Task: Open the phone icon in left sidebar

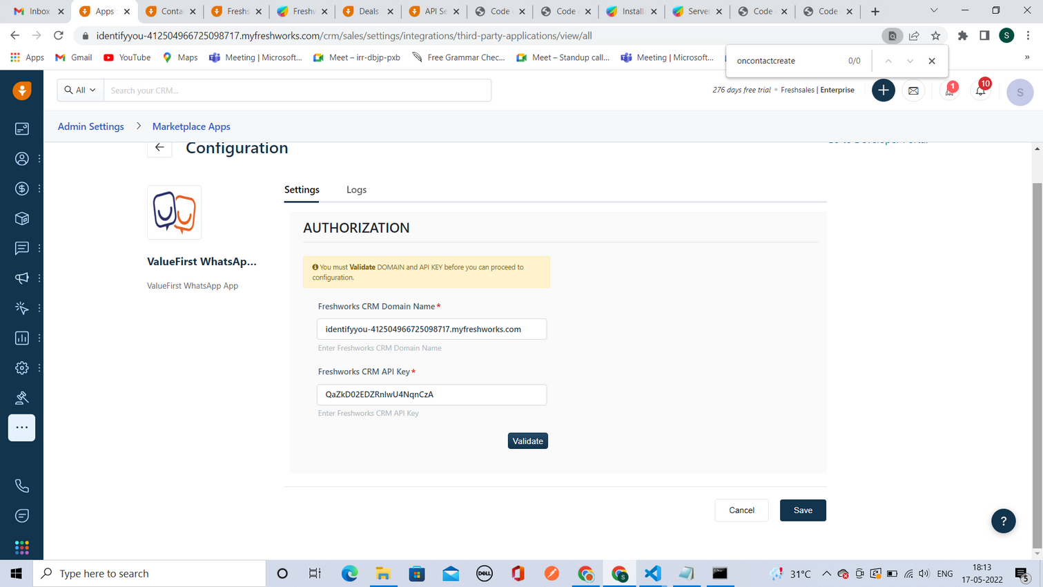Action: [x=22, y=486]
